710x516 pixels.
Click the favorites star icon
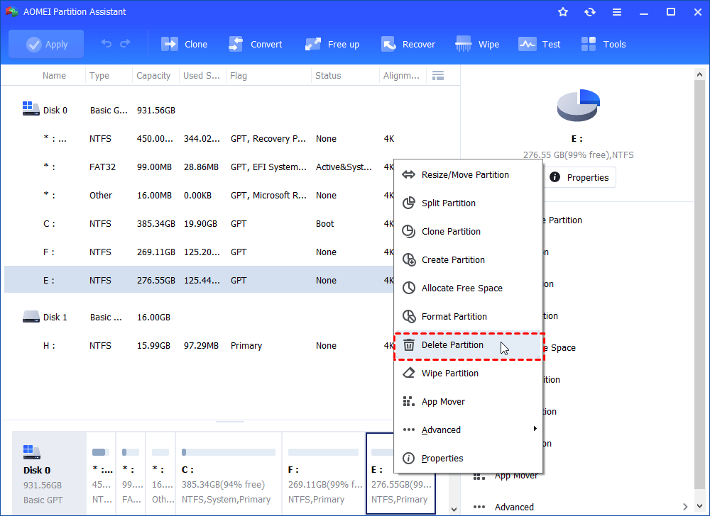[x=562, y=11]
